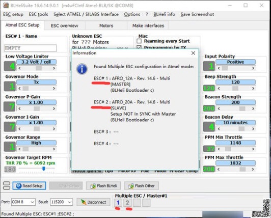The width and height of the screenshot is (271, 218).
Task: Select ESC number 1 button
Action: point(118,202)
